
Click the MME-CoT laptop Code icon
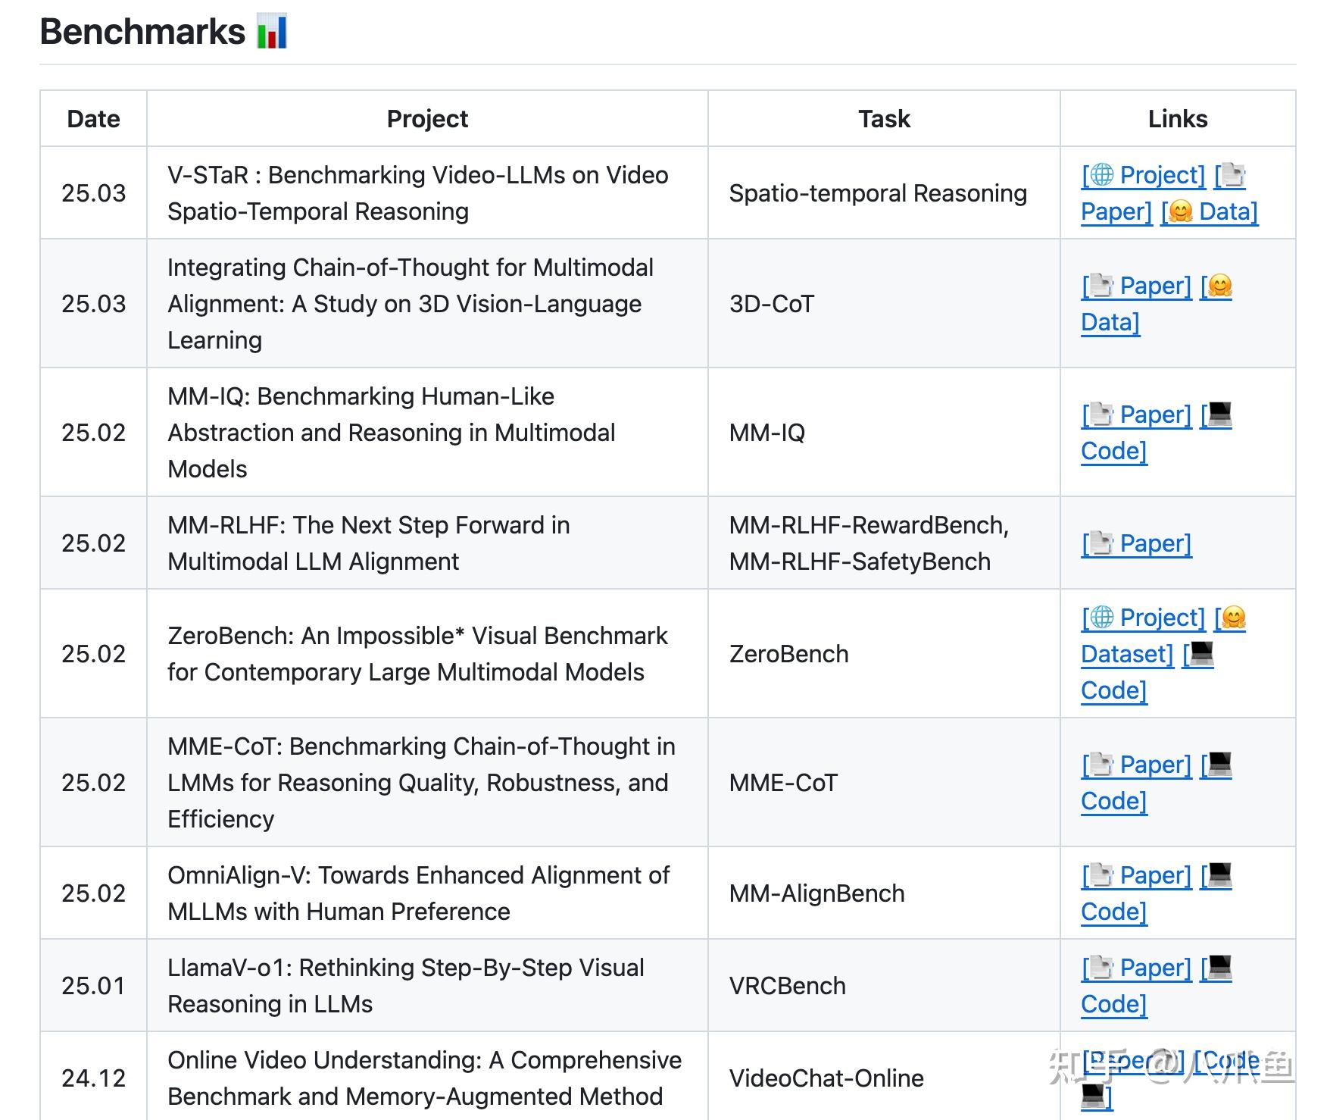pos(1220,764)
